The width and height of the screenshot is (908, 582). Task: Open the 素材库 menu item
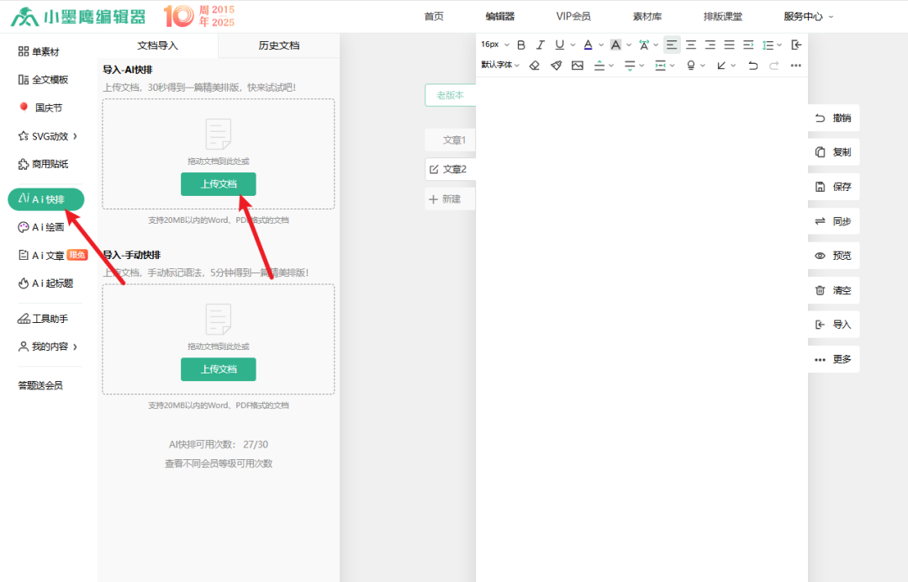coord(647,16)
